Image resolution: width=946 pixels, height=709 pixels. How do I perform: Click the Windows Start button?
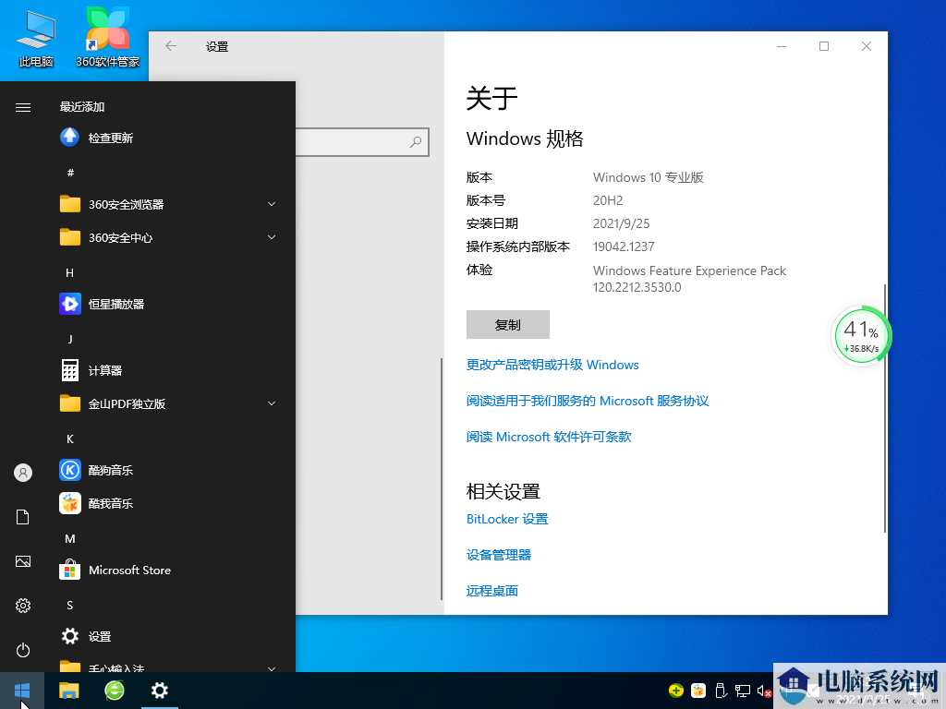click(x=22, y=691)
